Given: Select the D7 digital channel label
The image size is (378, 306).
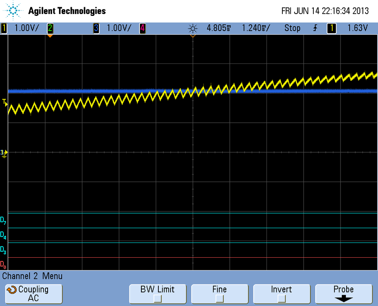Looking at the screenshot, I should [3, 221].
